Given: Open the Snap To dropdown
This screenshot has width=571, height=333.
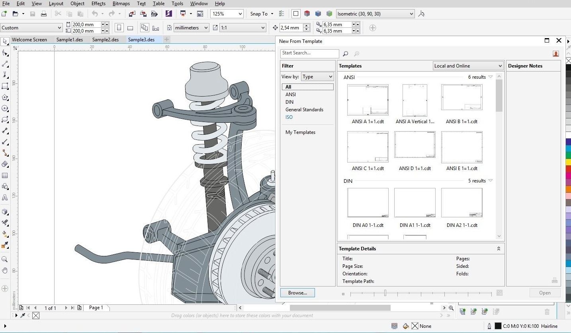Looking at the screenshot, I should [272, 14].
